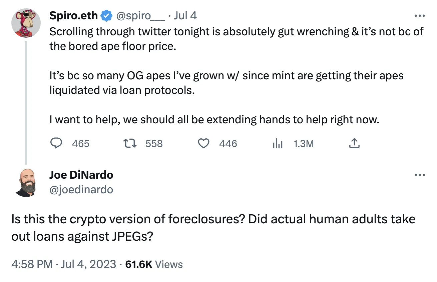
Task: Like Spiro.eth's tweet with the heart icon
Action: pyautogui.click(x=203, y=144)
